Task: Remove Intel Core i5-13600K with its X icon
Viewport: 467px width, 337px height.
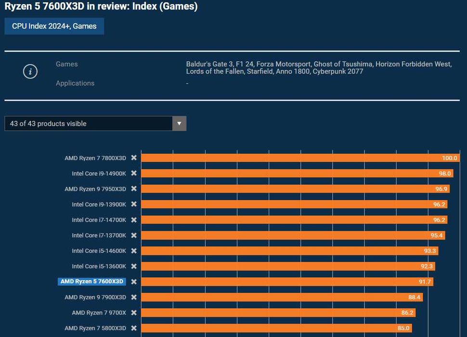Action: point(134,266)
